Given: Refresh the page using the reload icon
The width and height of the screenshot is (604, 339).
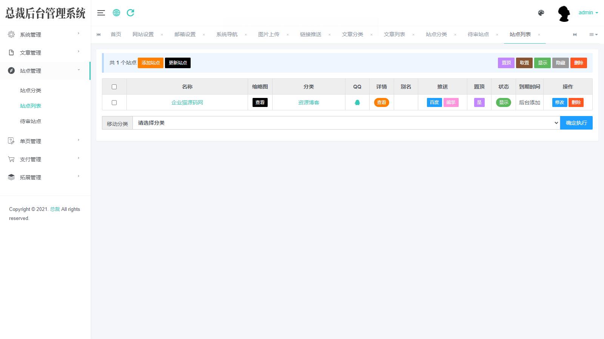Looking at the screenshot, I should point(130,12).
